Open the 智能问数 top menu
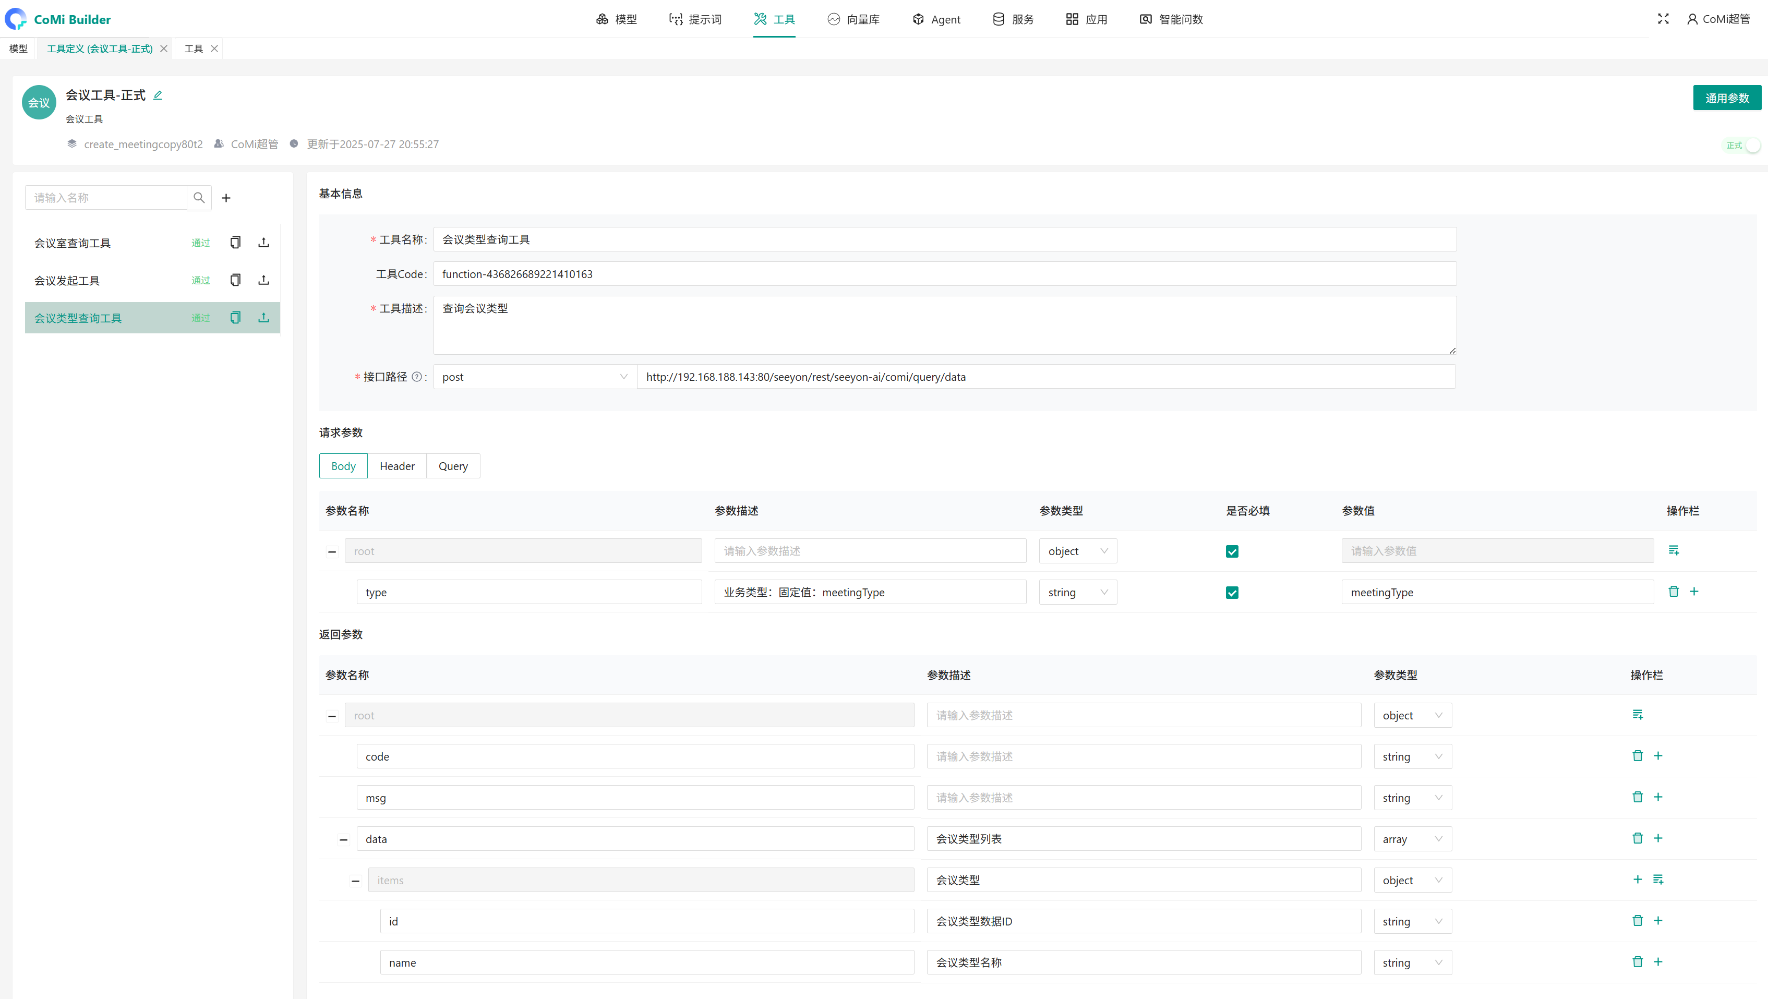Screen dimensions: 1768x999 coord(1171,19)
